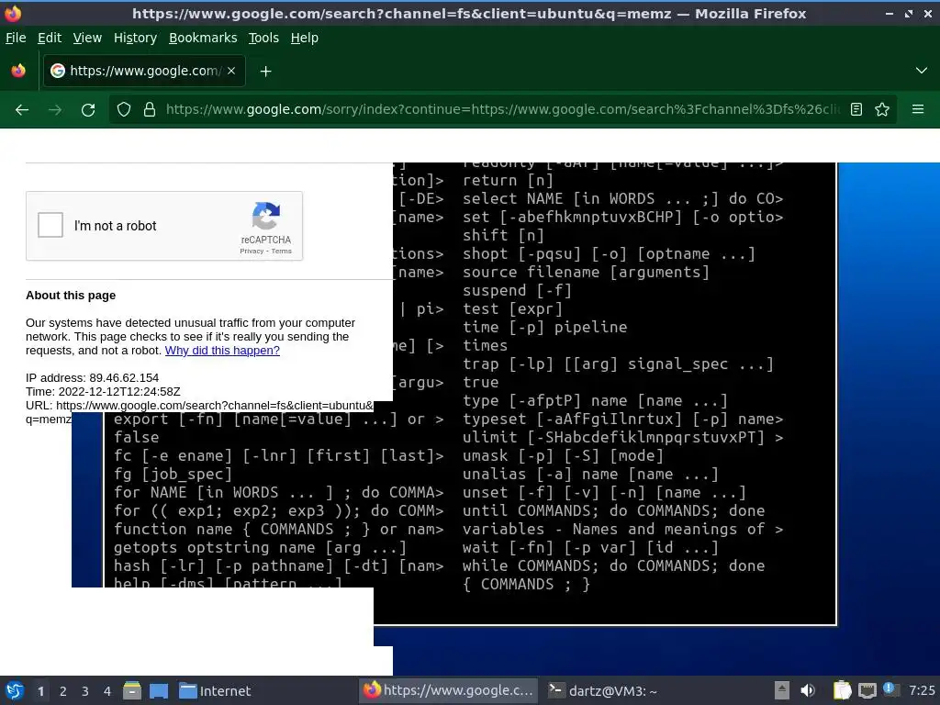Activate dartz@VM3 terminal taskbar button

coord(602,690)
